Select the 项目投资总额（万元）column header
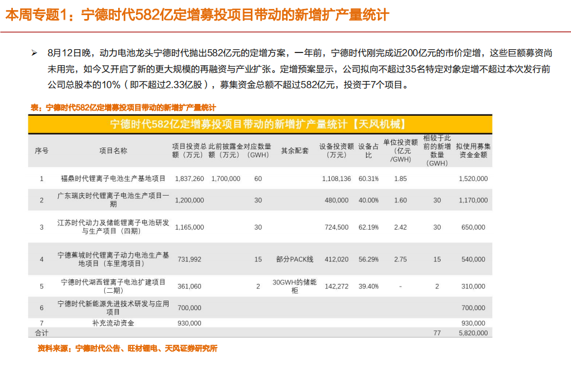 188,149
